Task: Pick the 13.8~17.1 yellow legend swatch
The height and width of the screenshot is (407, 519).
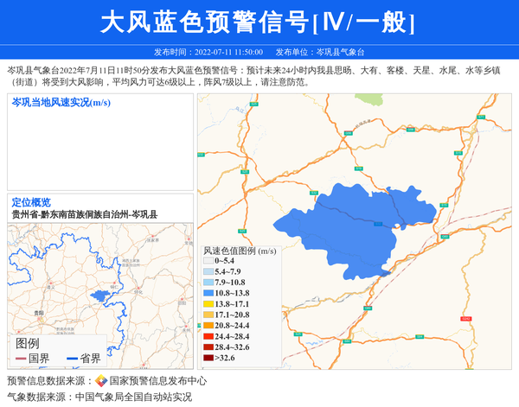Action: [208, 304]
